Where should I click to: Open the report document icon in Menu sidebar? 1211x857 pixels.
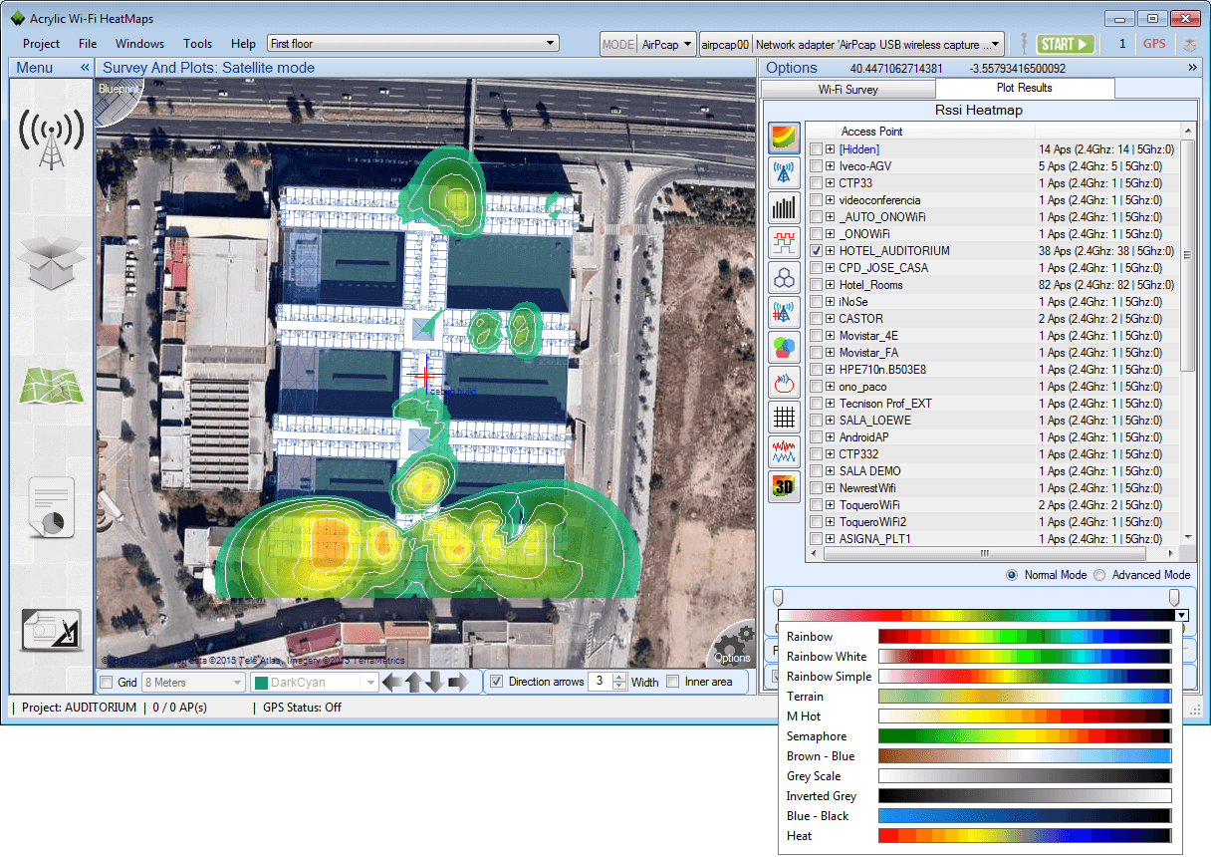(51, 507)
